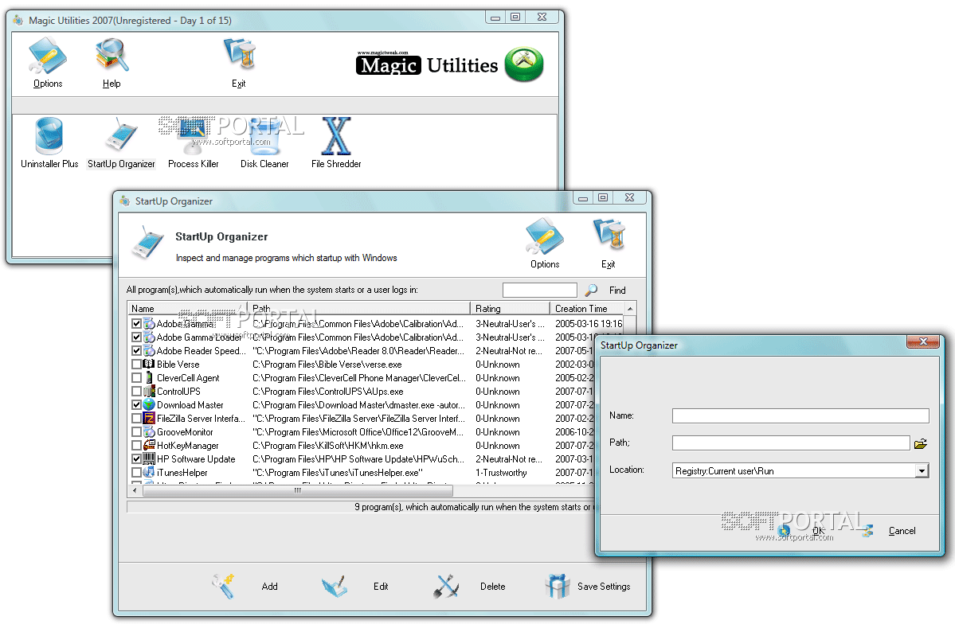This screenshot has width=955, height=624.
Task: Check the iTunesHelper startup checkbox
Action: coord(136,473)
